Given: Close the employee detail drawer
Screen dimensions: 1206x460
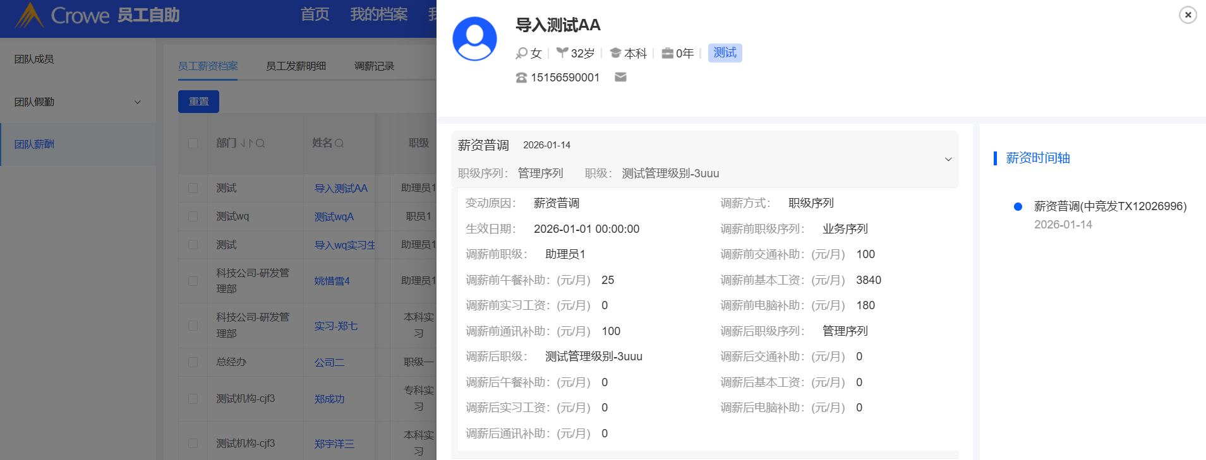Looking at the screenshot, I should (1188, 15).
